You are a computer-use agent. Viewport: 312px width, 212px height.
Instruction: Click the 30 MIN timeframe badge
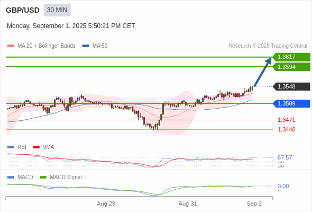57,10
